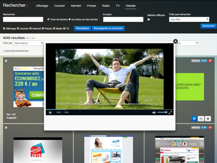Click the Internet badge on cartes bancaires card
217x163 pixels.
(195, 61)
